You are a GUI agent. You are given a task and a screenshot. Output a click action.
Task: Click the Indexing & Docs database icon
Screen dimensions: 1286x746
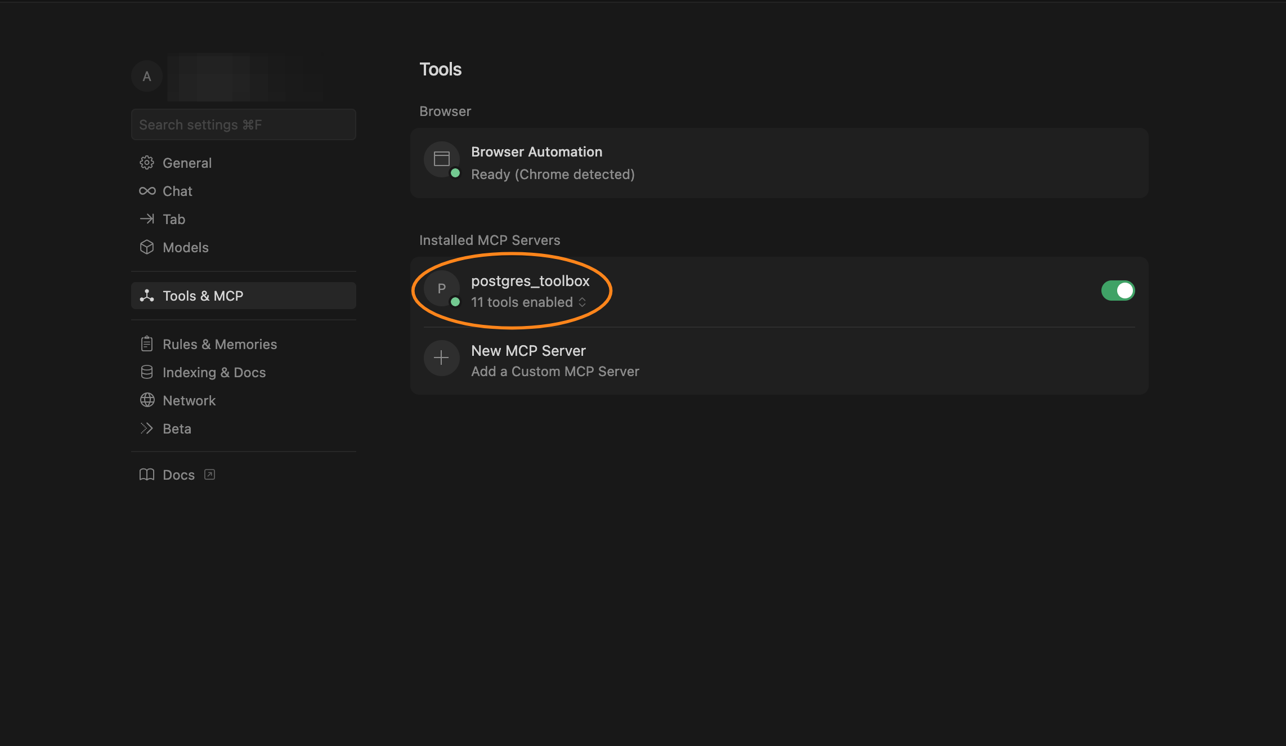147,372
